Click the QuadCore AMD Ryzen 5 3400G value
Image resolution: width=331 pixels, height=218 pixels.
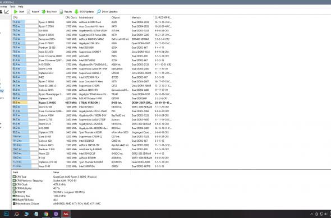click(x=75, y=177)
